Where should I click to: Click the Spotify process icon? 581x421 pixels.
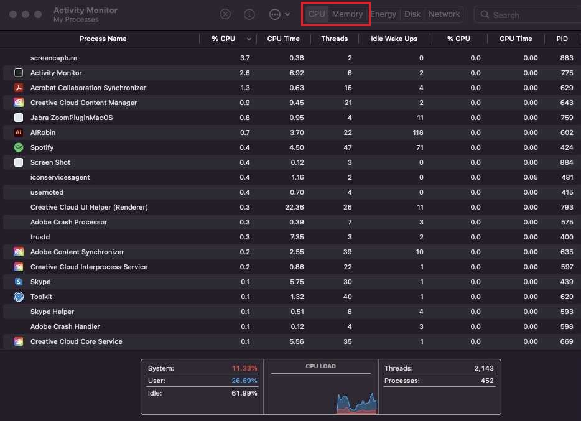19,147
